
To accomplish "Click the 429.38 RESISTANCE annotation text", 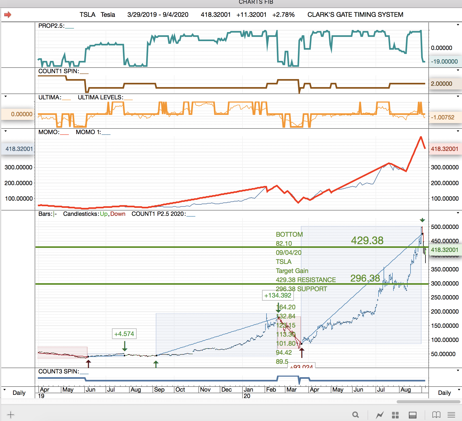I will pos(306,280).
